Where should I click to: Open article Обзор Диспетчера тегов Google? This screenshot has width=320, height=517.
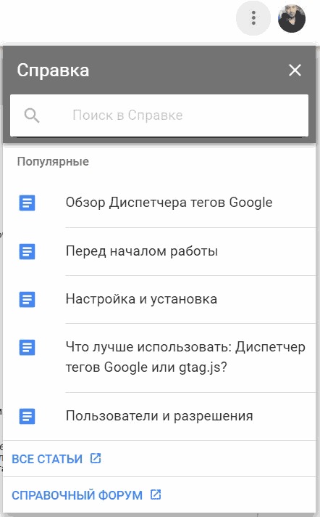[169, 203]
